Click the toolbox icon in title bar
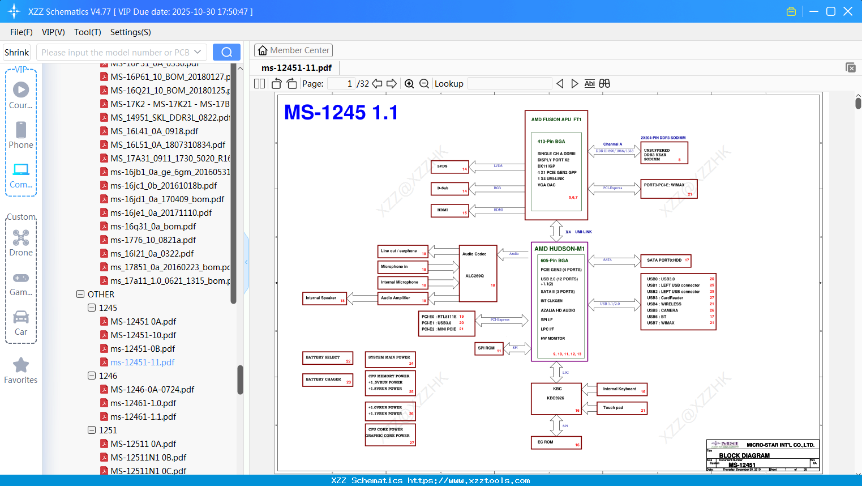Image resolution: width=862 pixels, height=486 pixels. (791, 11)
